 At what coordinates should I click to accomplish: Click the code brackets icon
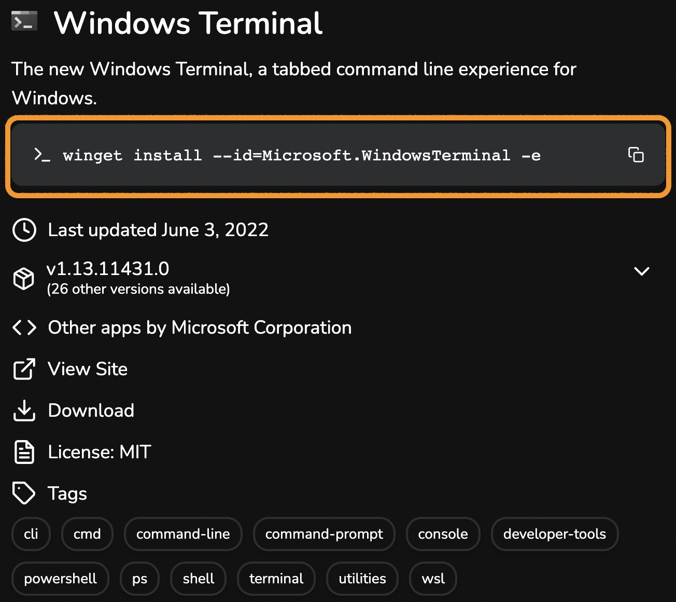[x=24, y=327]
